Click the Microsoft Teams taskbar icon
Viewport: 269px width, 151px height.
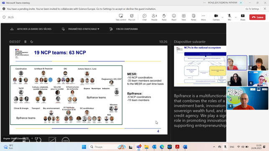pos(138,147)
